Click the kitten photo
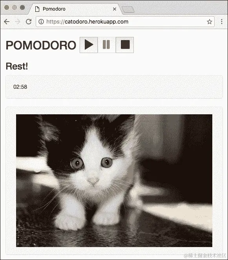The width and height of the screenshot is (228, 260). [x=114, y=181]
